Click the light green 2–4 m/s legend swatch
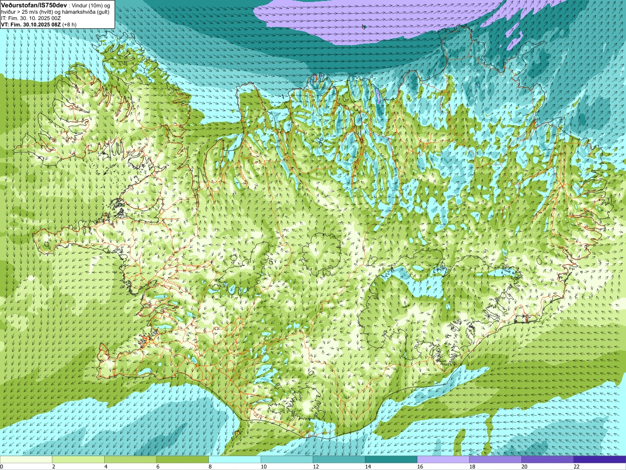Screen dimensions: 626x470 pyautogui.click(x=78, y=460)
